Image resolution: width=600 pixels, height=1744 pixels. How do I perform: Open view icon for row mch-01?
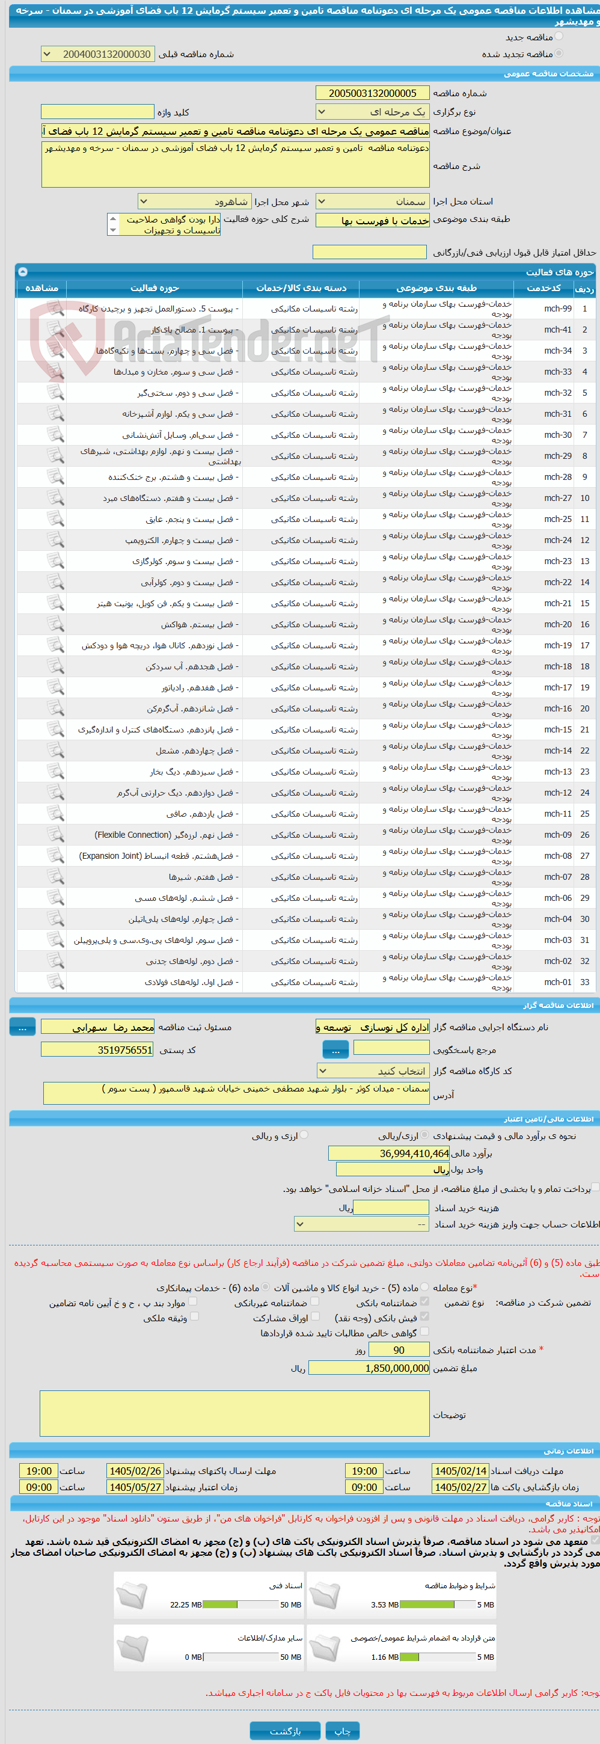coord(55,981)
